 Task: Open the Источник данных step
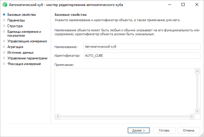pos(20,53)
